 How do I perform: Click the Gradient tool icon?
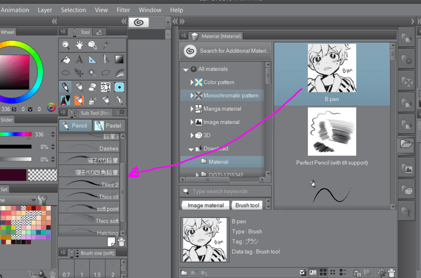pyautogui.click(x=119, y=59)
